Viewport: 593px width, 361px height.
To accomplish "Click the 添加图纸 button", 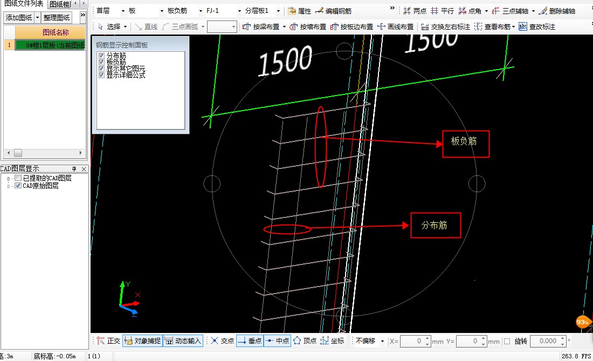I will (x=19, y=17).
